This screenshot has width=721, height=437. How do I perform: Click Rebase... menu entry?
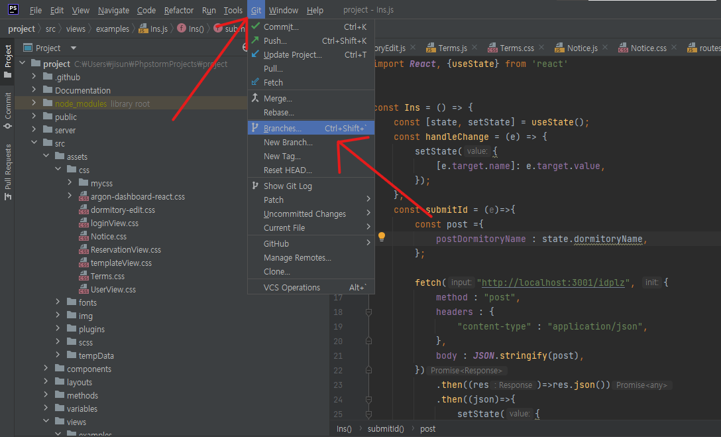tap(311, 112)
